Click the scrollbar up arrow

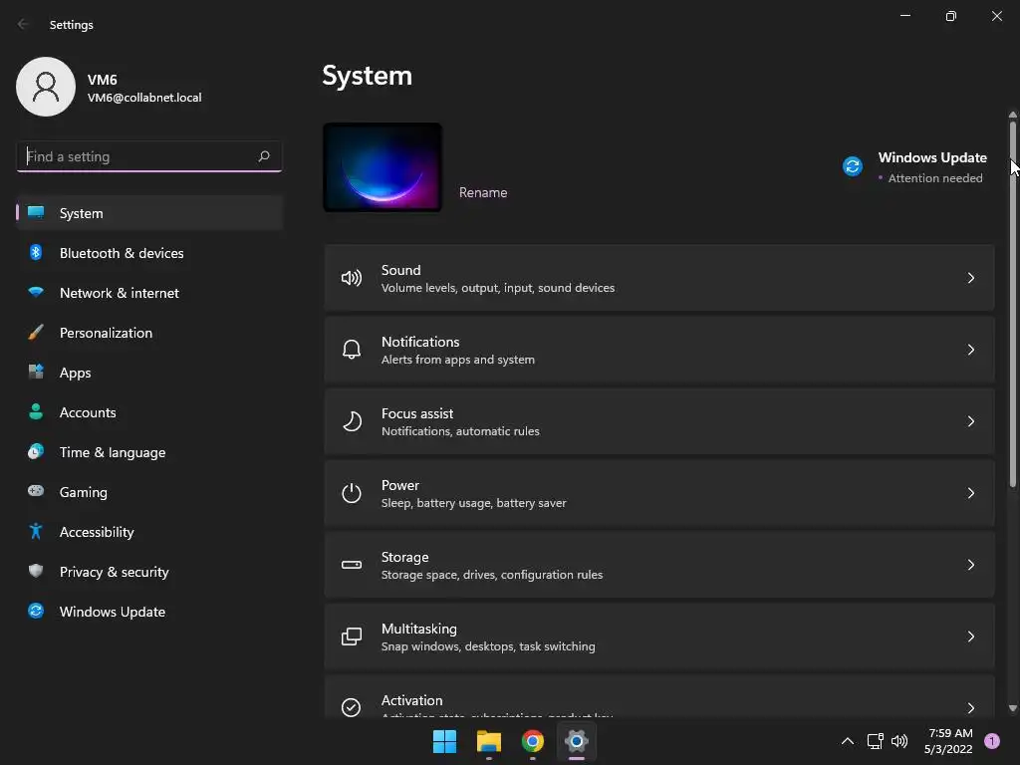pos(1012,115)
